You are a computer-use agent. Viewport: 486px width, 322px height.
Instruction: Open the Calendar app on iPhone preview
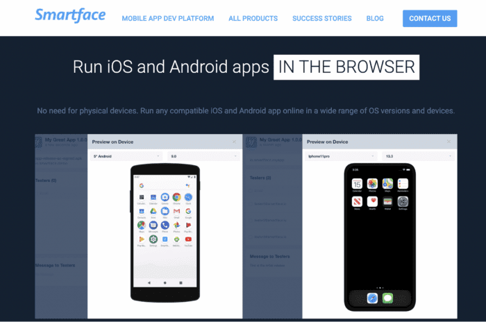(x=357, y=184)
